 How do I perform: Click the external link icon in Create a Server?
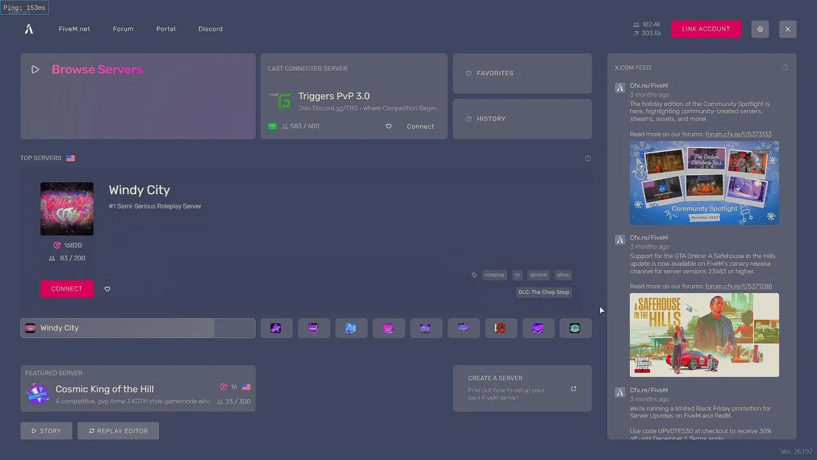tap(573, 388)
